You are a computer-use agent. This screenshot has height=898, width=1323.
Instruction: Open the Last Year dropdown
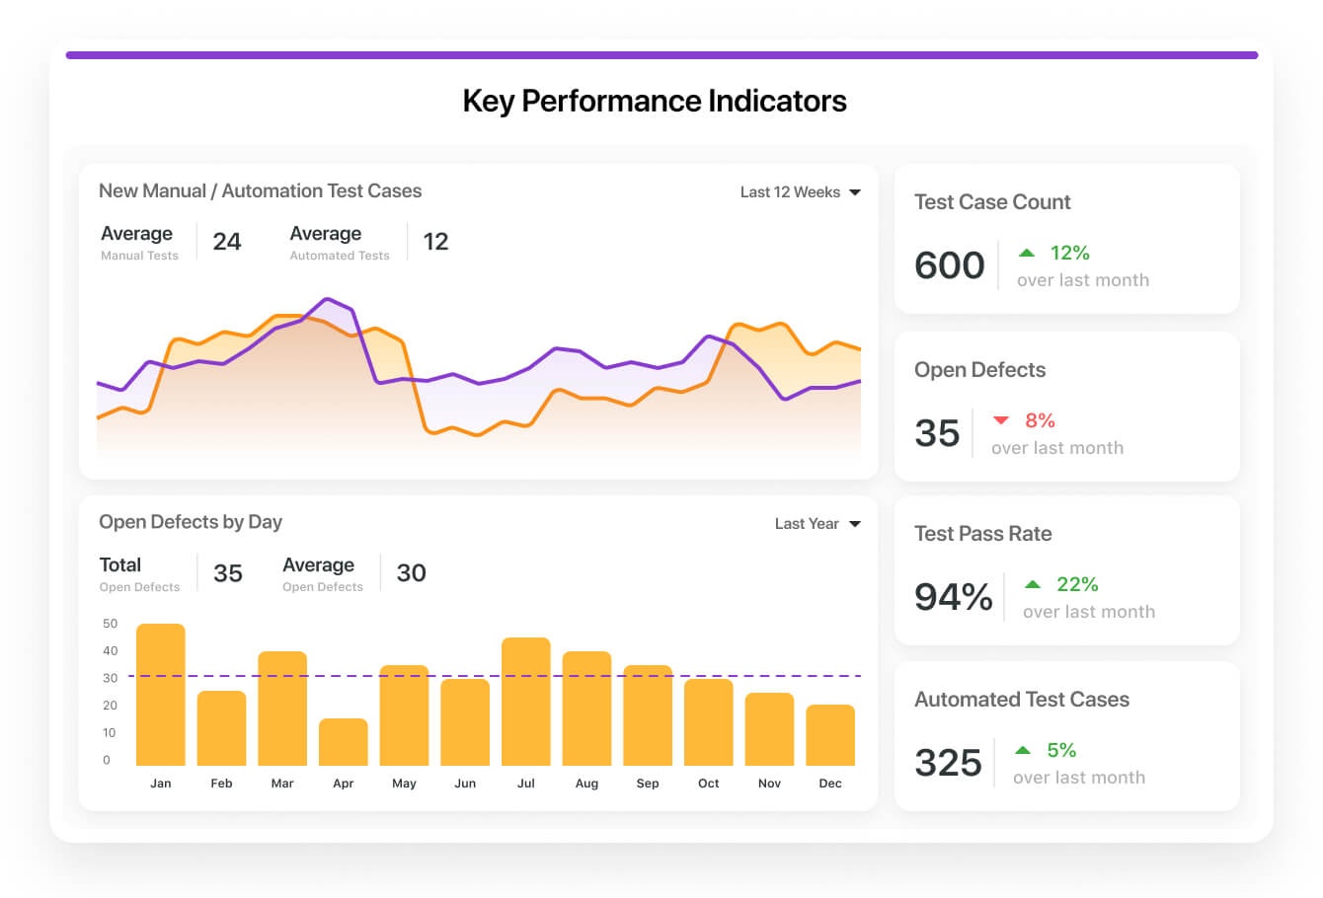(x=817, y=524)
